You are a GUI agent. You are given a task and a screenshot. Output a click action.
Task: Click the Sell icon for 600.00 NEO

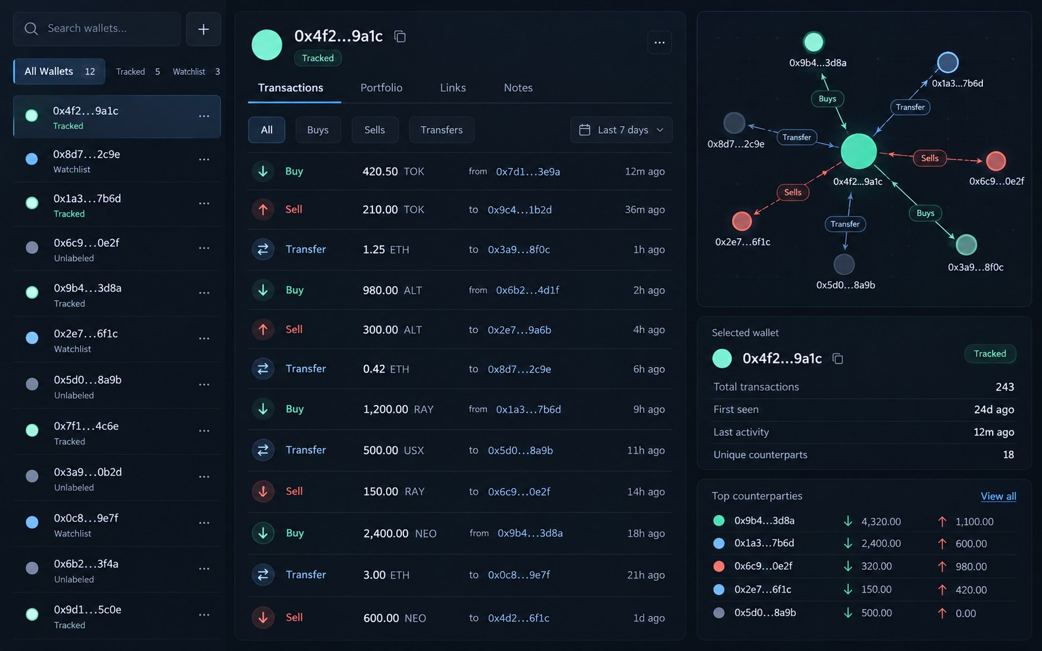point(263,618)
